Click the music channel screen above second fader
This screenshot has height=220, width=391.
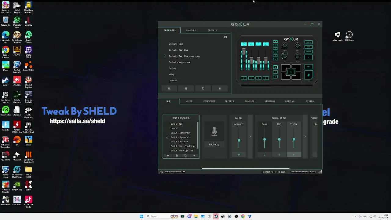pos(251,44)
